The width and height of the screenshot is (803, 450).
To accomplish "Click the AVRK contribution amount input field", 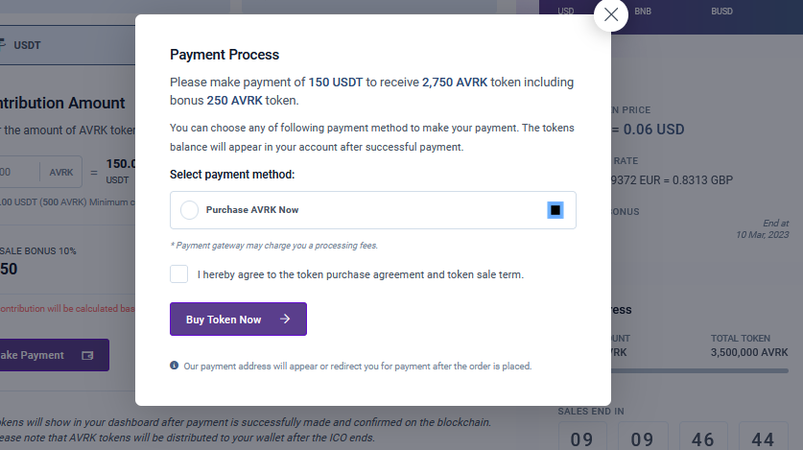I will [x=19, y=172].
